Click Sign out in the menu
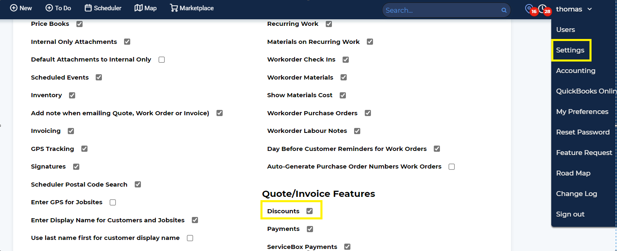 point(570,214)
